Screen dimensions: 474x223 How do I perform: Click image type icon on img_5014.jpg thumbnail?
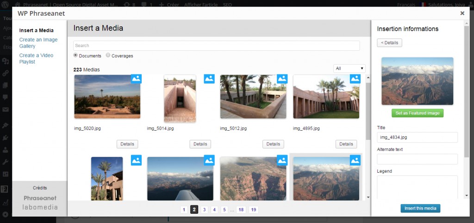(209, 78)
